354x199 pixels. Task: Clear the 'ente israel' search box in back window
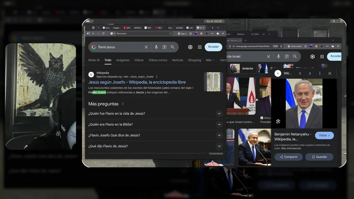pos(268,56)
